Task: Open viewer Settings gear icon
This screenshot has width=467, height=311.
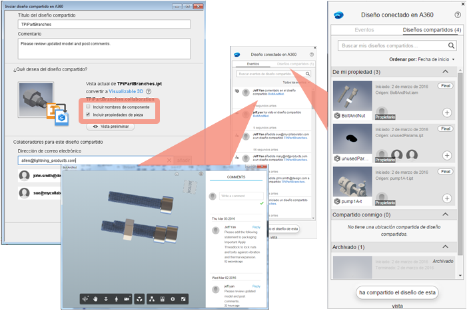Action: (173, 299)
